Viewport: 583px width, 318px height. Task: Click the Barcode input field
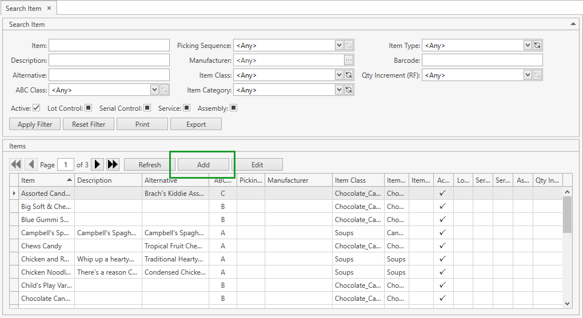482,60
